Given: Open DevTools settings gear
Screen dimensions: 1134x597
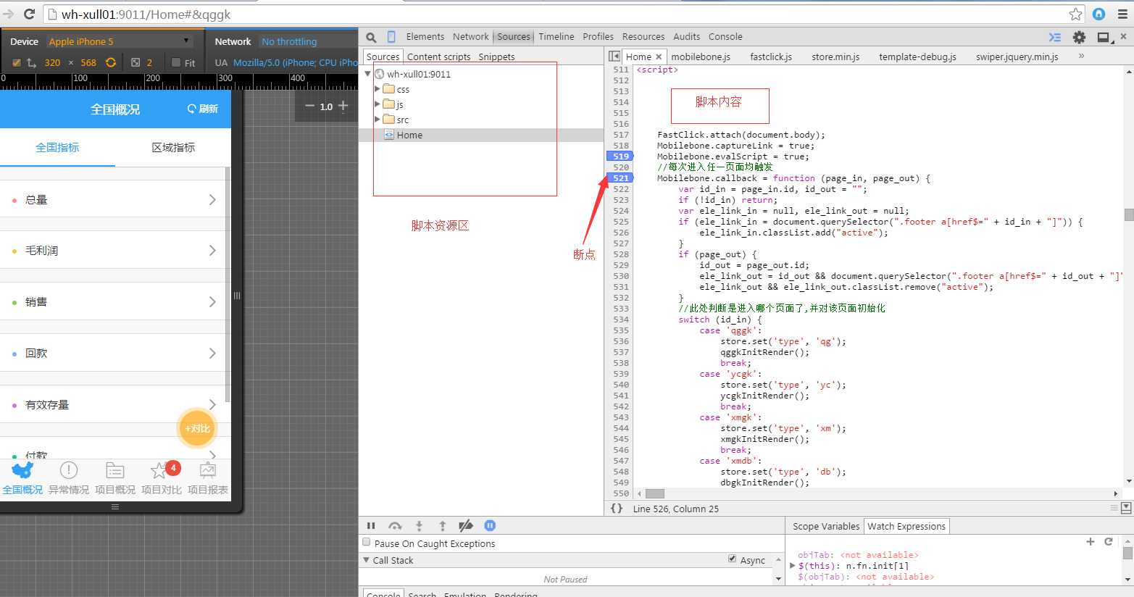Looking at the screenshot, I should click(x=1080, y=37).
